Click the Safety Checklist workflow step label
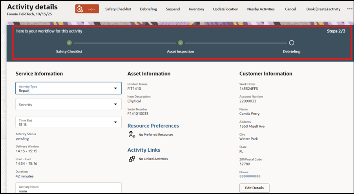This screenshot has width=354, height=194. (69, 51)
